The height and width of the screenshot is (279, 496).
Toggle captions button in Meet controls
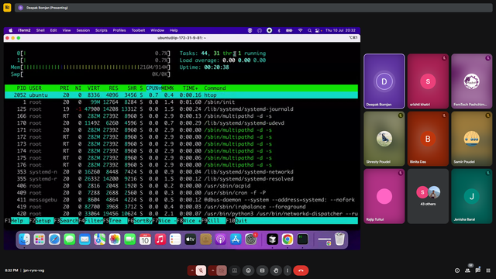(262, 270)
